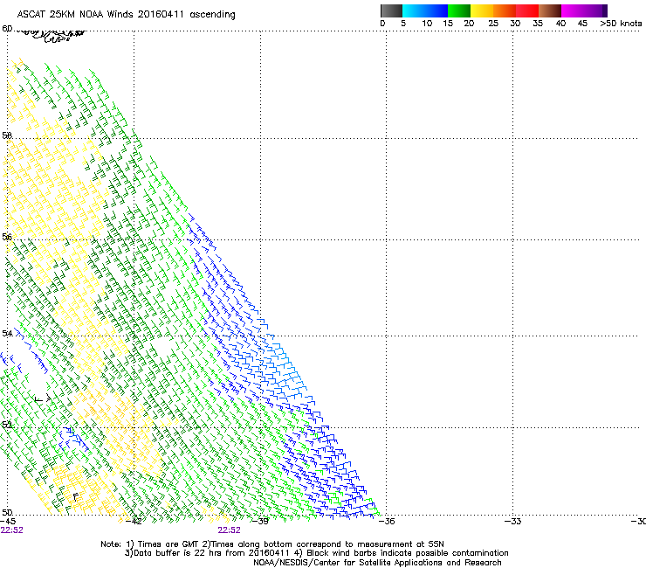
Task: Click the note line starting '3)Data buffer is 22 hrs'
Action: (x=316, y=553)
